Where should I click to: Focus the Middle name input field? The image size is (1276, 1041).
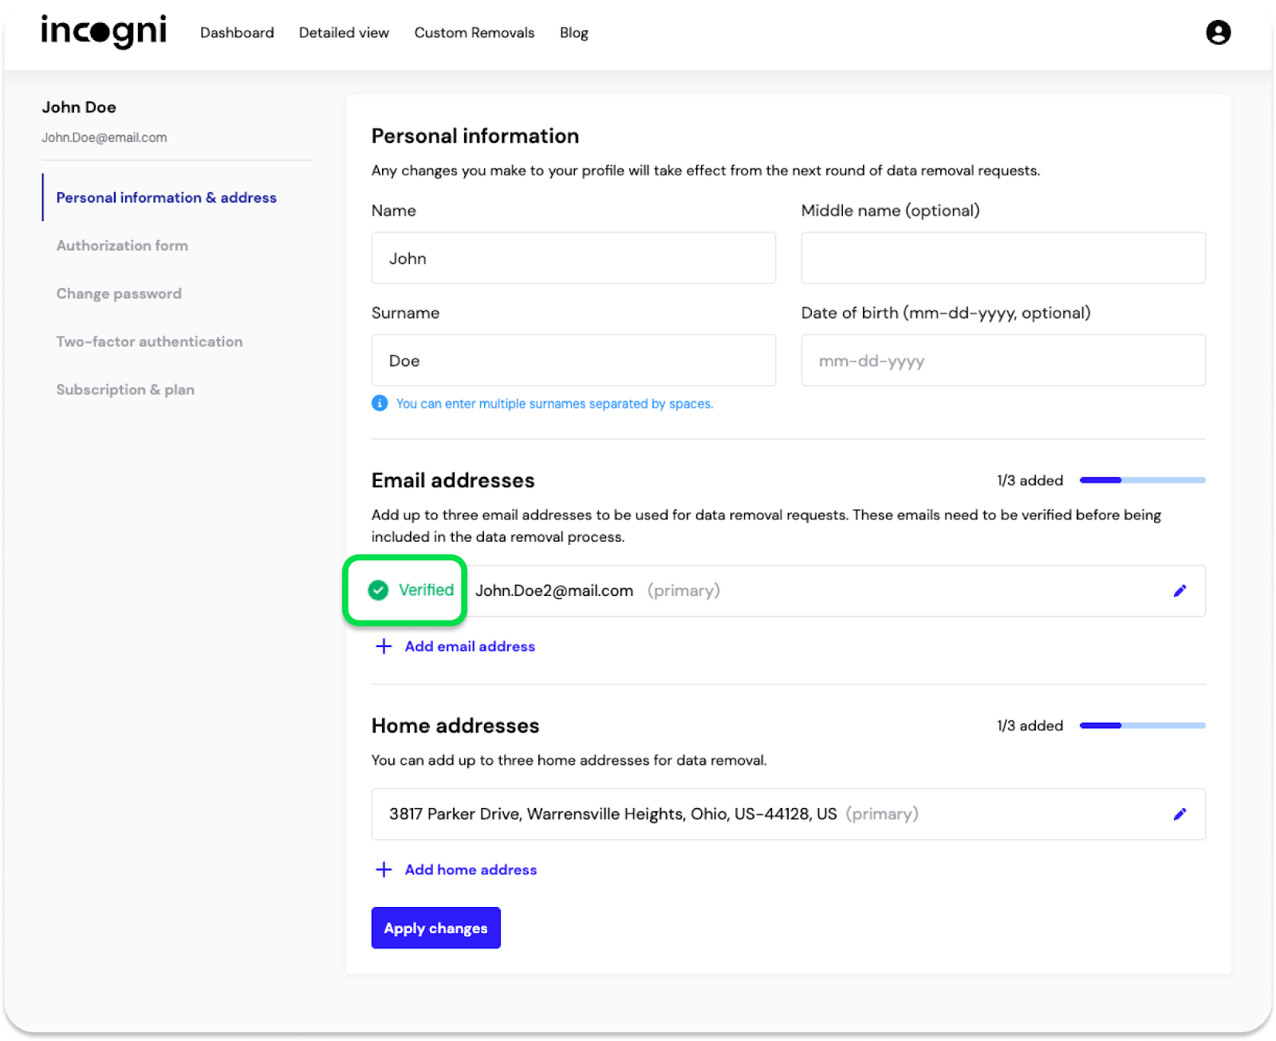point(1002,258)
